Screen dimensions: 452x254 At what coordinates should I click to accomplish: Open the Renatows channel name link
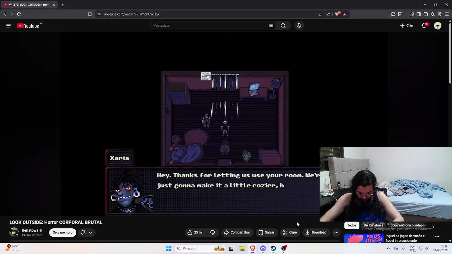click(30, 230)
